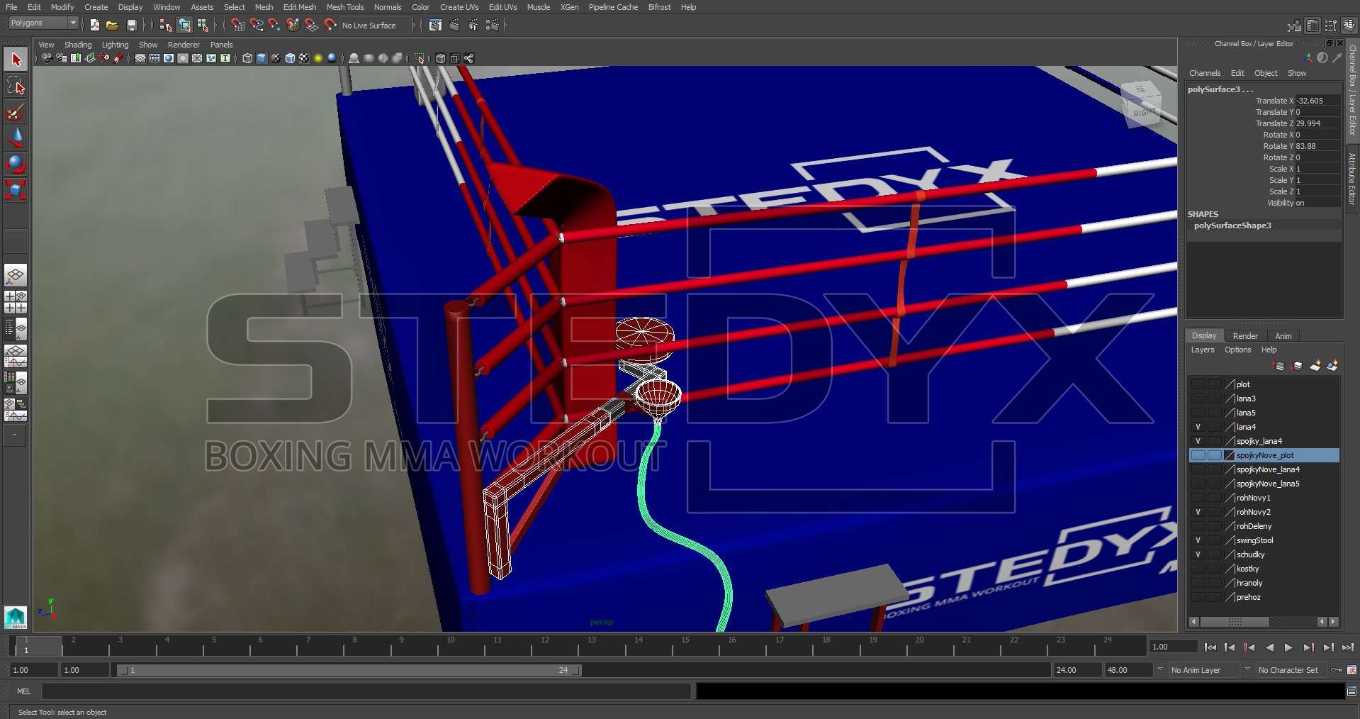Enable wireframe shading in viewport

(247, 58)
